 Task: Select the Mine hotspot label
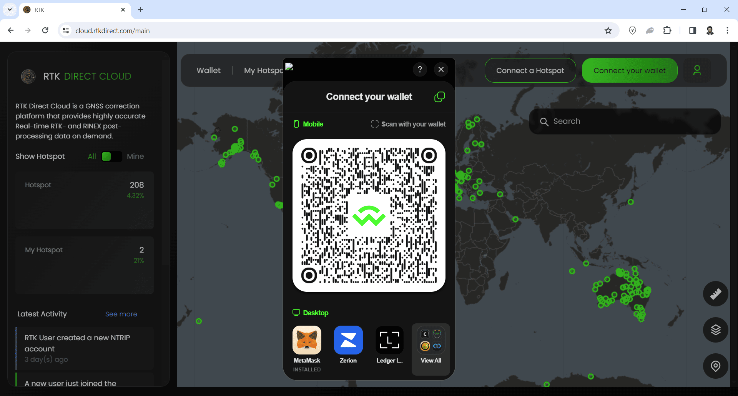(x=135, y=156)
